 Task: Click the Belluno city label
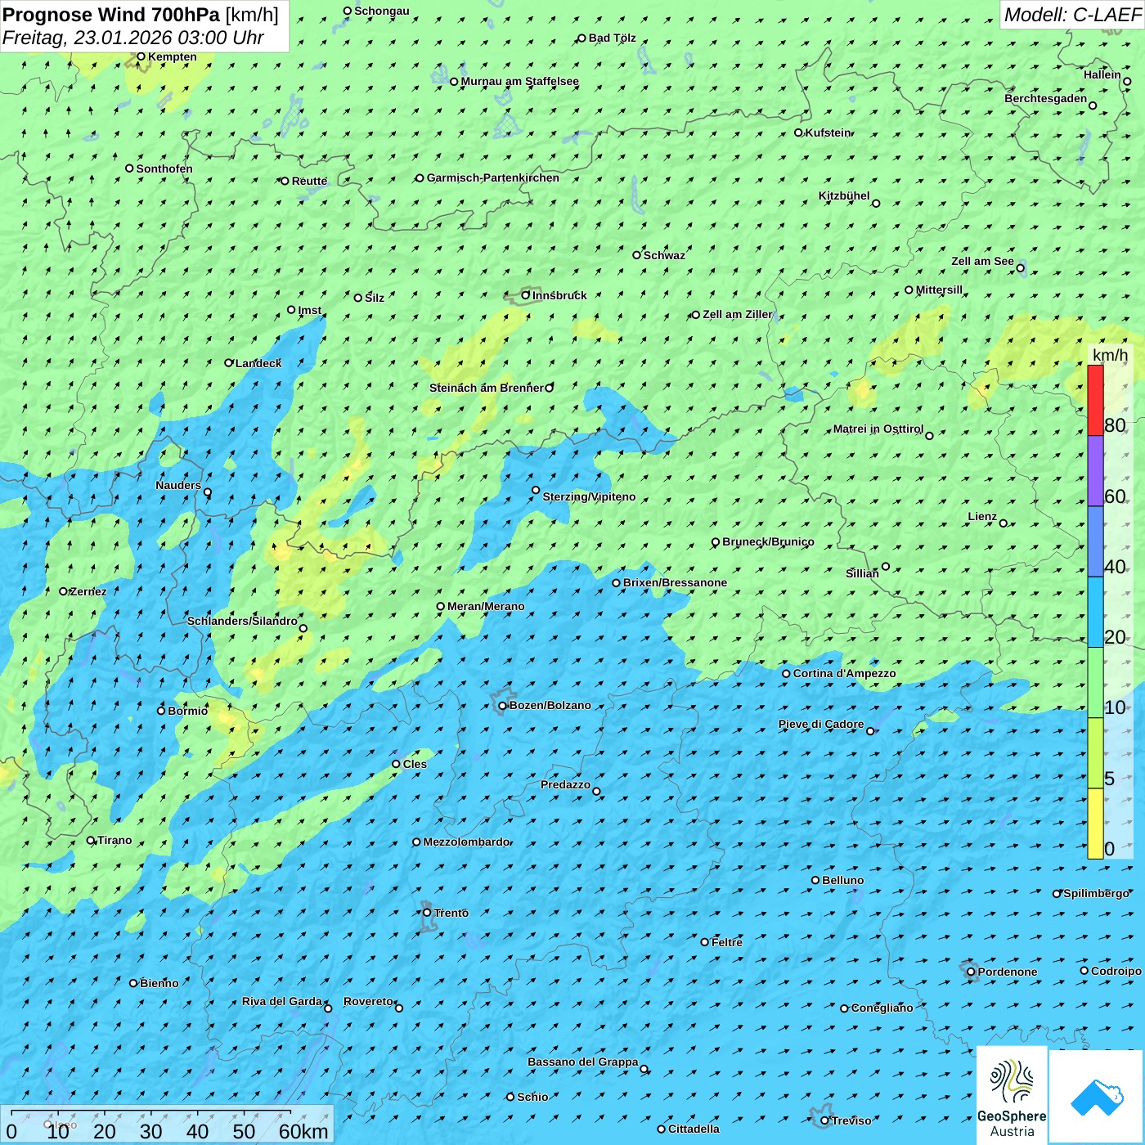coord(842,880)
